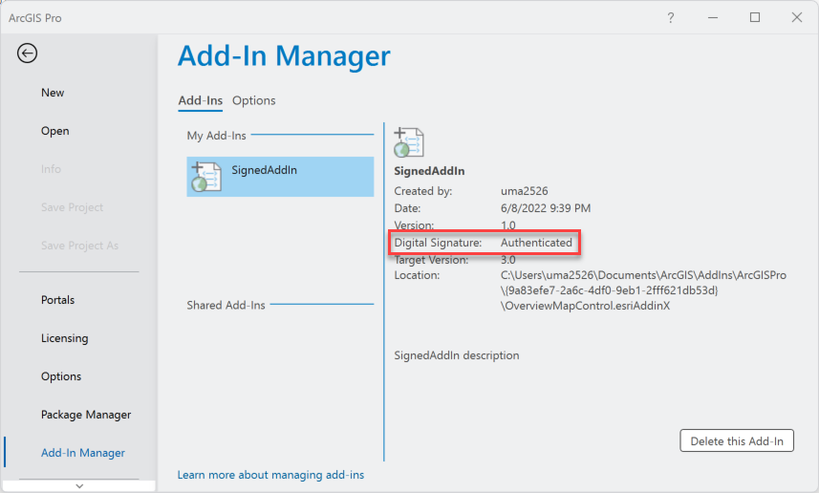
Task: Maximize the ArcGIS Pro window
Action: point(755,18)
